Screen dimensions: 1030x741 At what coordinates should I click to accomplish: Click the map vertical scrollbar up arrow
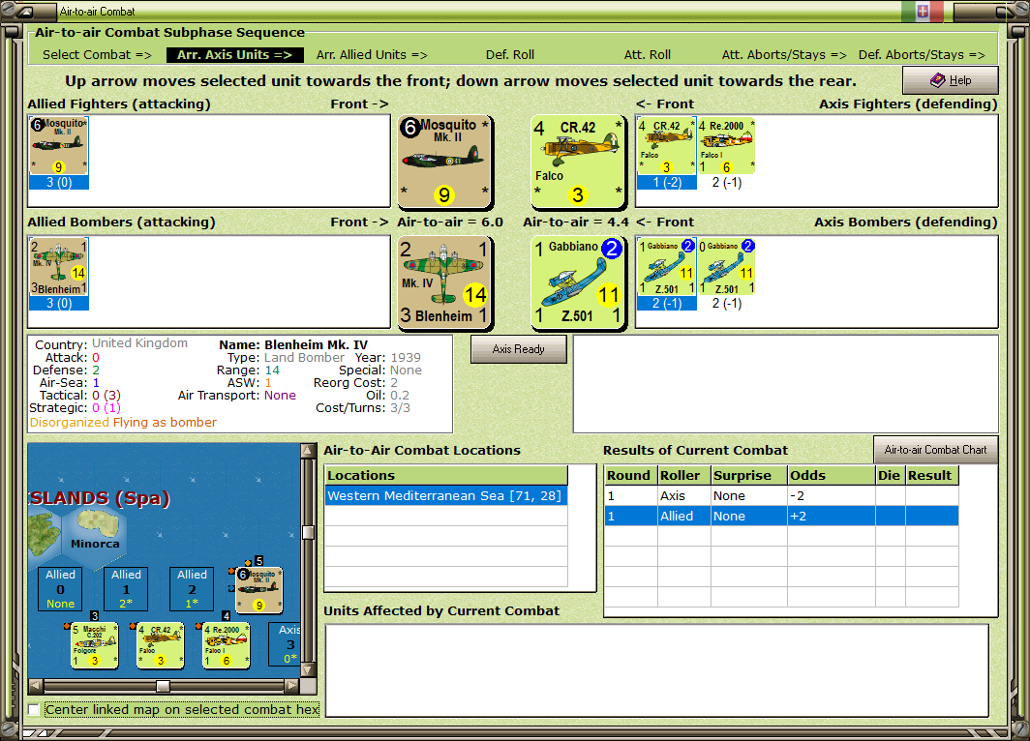(308, 450)
